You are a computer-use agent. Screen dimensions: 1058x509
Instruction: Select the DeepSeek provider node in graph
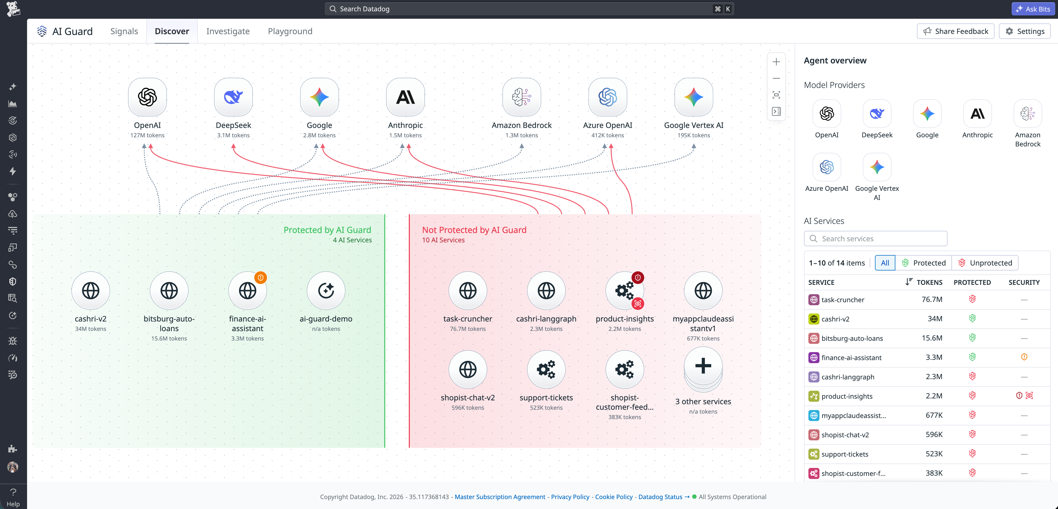coord(233,97)
